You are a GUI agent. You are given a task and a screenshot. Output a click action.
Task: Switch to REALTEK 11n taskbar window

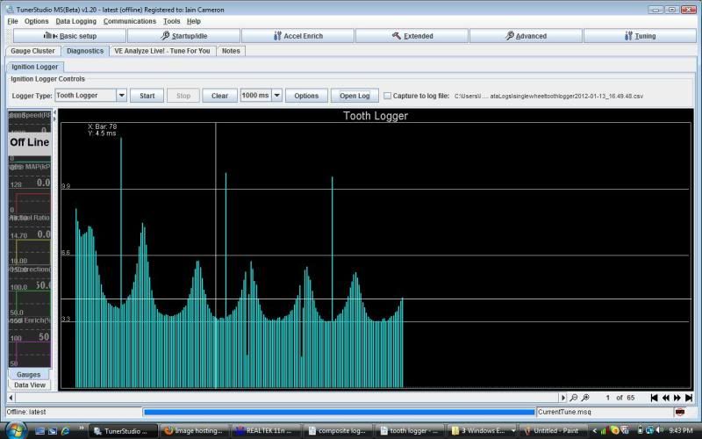(266, 430)
